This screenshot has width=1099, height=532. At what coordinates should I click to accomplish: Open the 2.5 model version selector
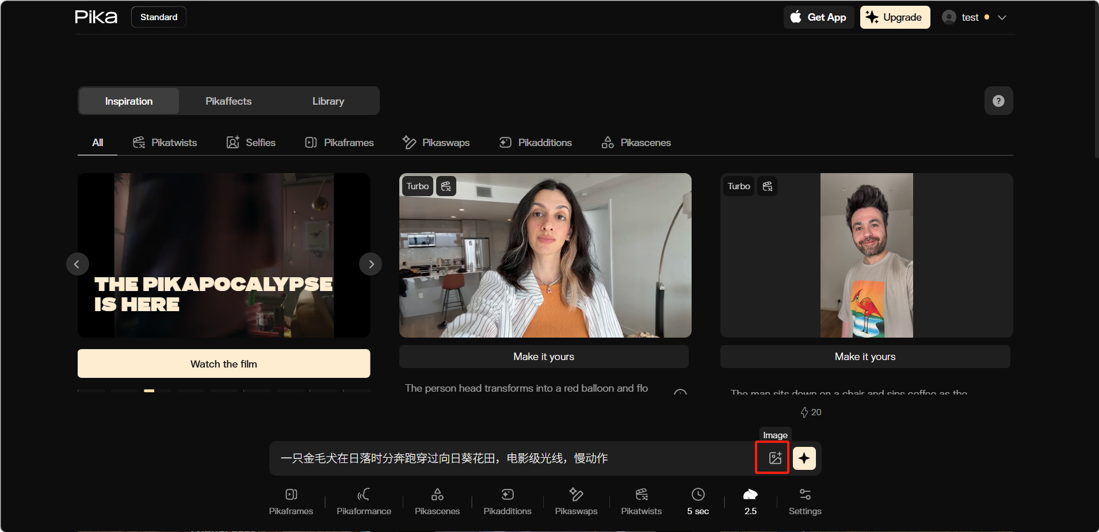(750, 502)
